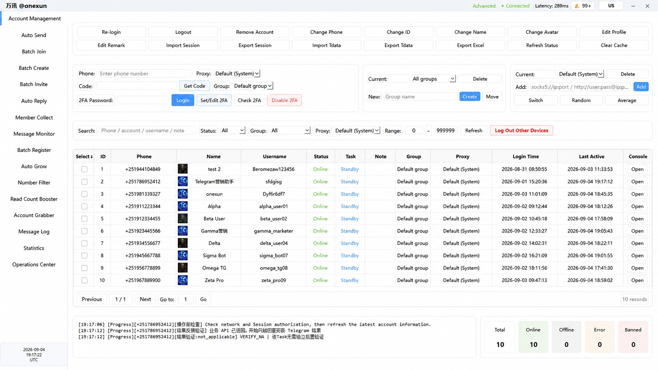The height and width of the screenshot is (370, 658).
Task: Select the Sigma Bot row checkbox
Action: (x=84, y=256)
